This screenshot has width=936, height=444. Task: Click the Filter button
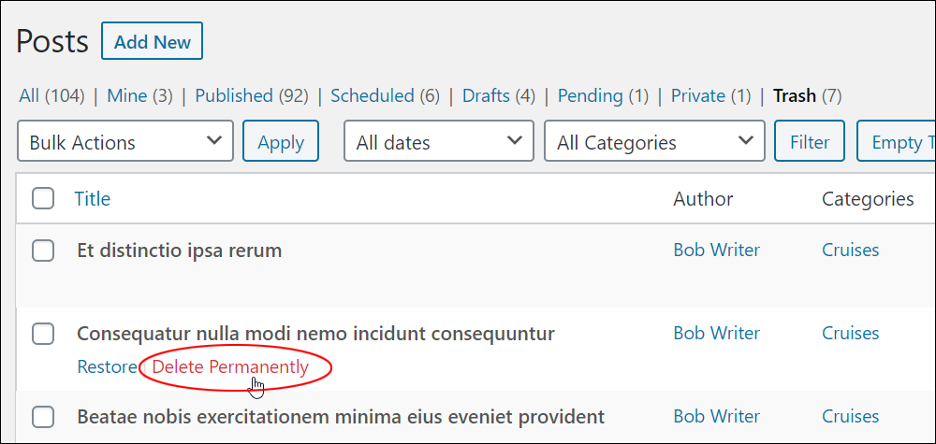click(x=810, y=140)
